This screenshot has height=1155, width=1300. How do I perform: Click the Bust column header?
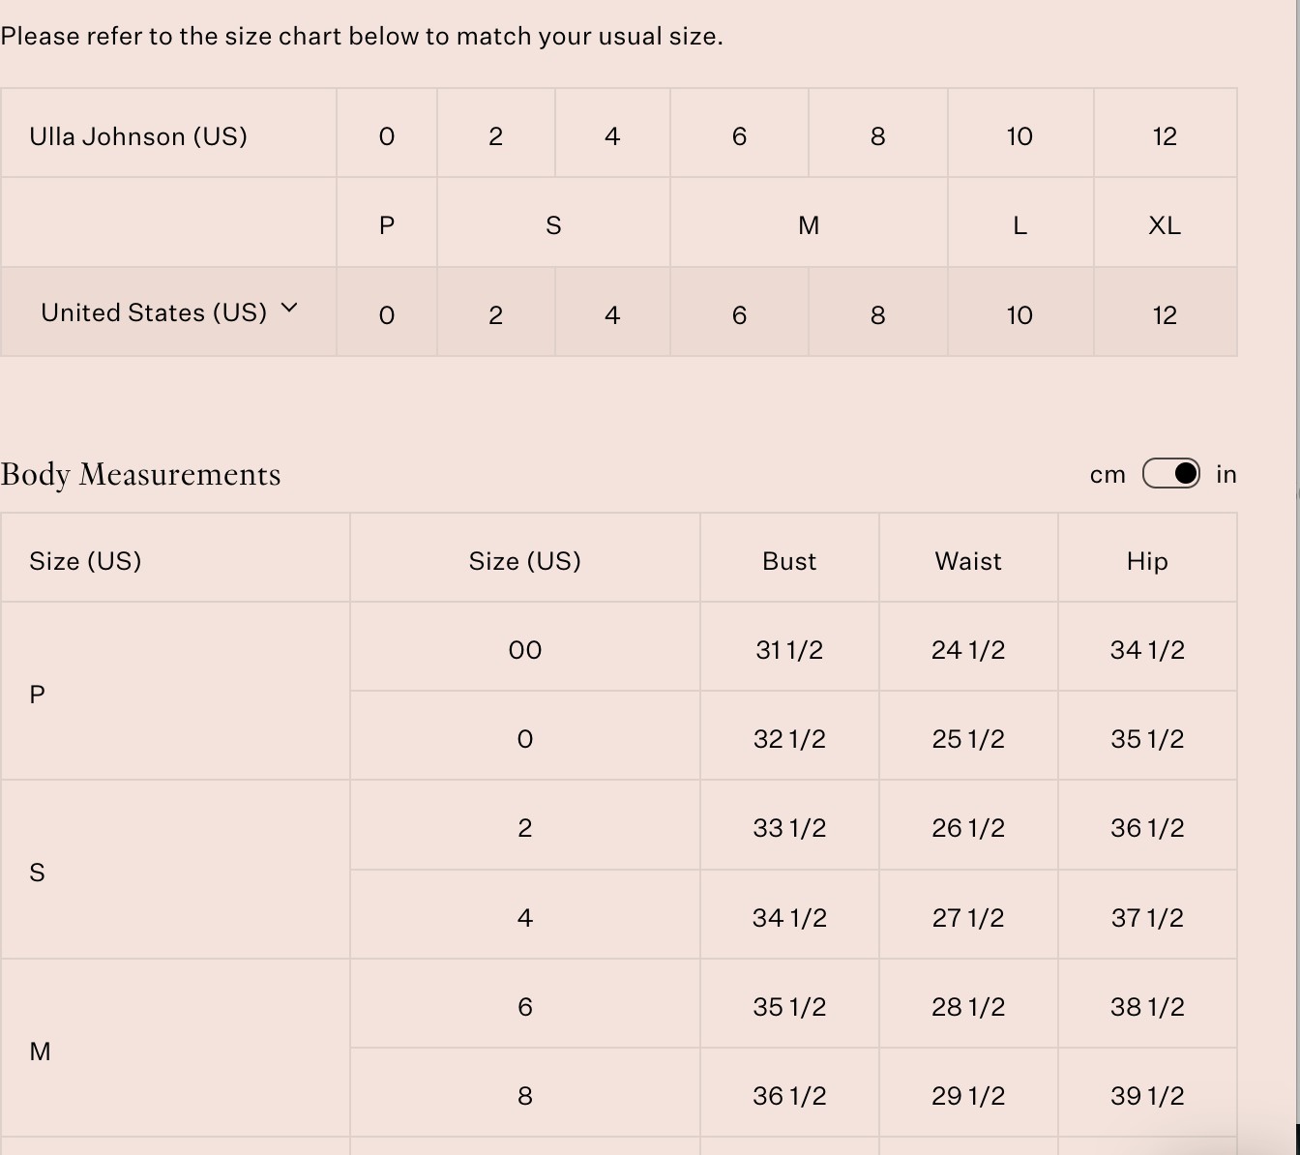pos(789,561)
